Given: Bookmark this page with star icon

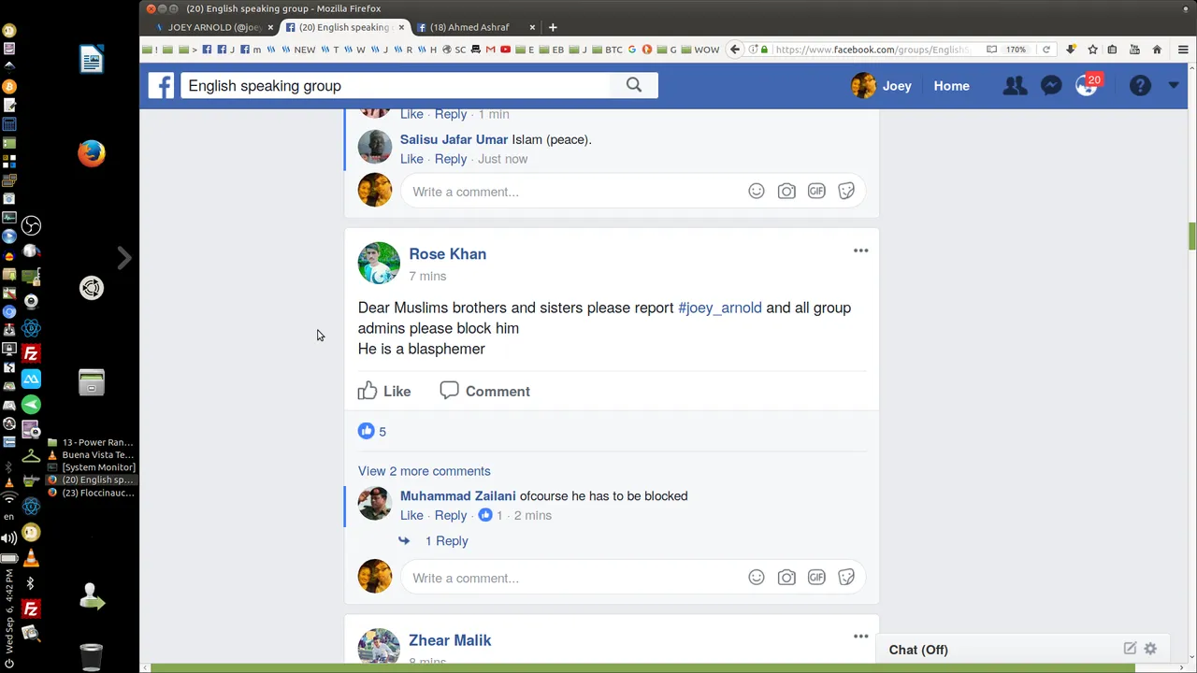Looking at the screenshot, I should [1091, 50].
